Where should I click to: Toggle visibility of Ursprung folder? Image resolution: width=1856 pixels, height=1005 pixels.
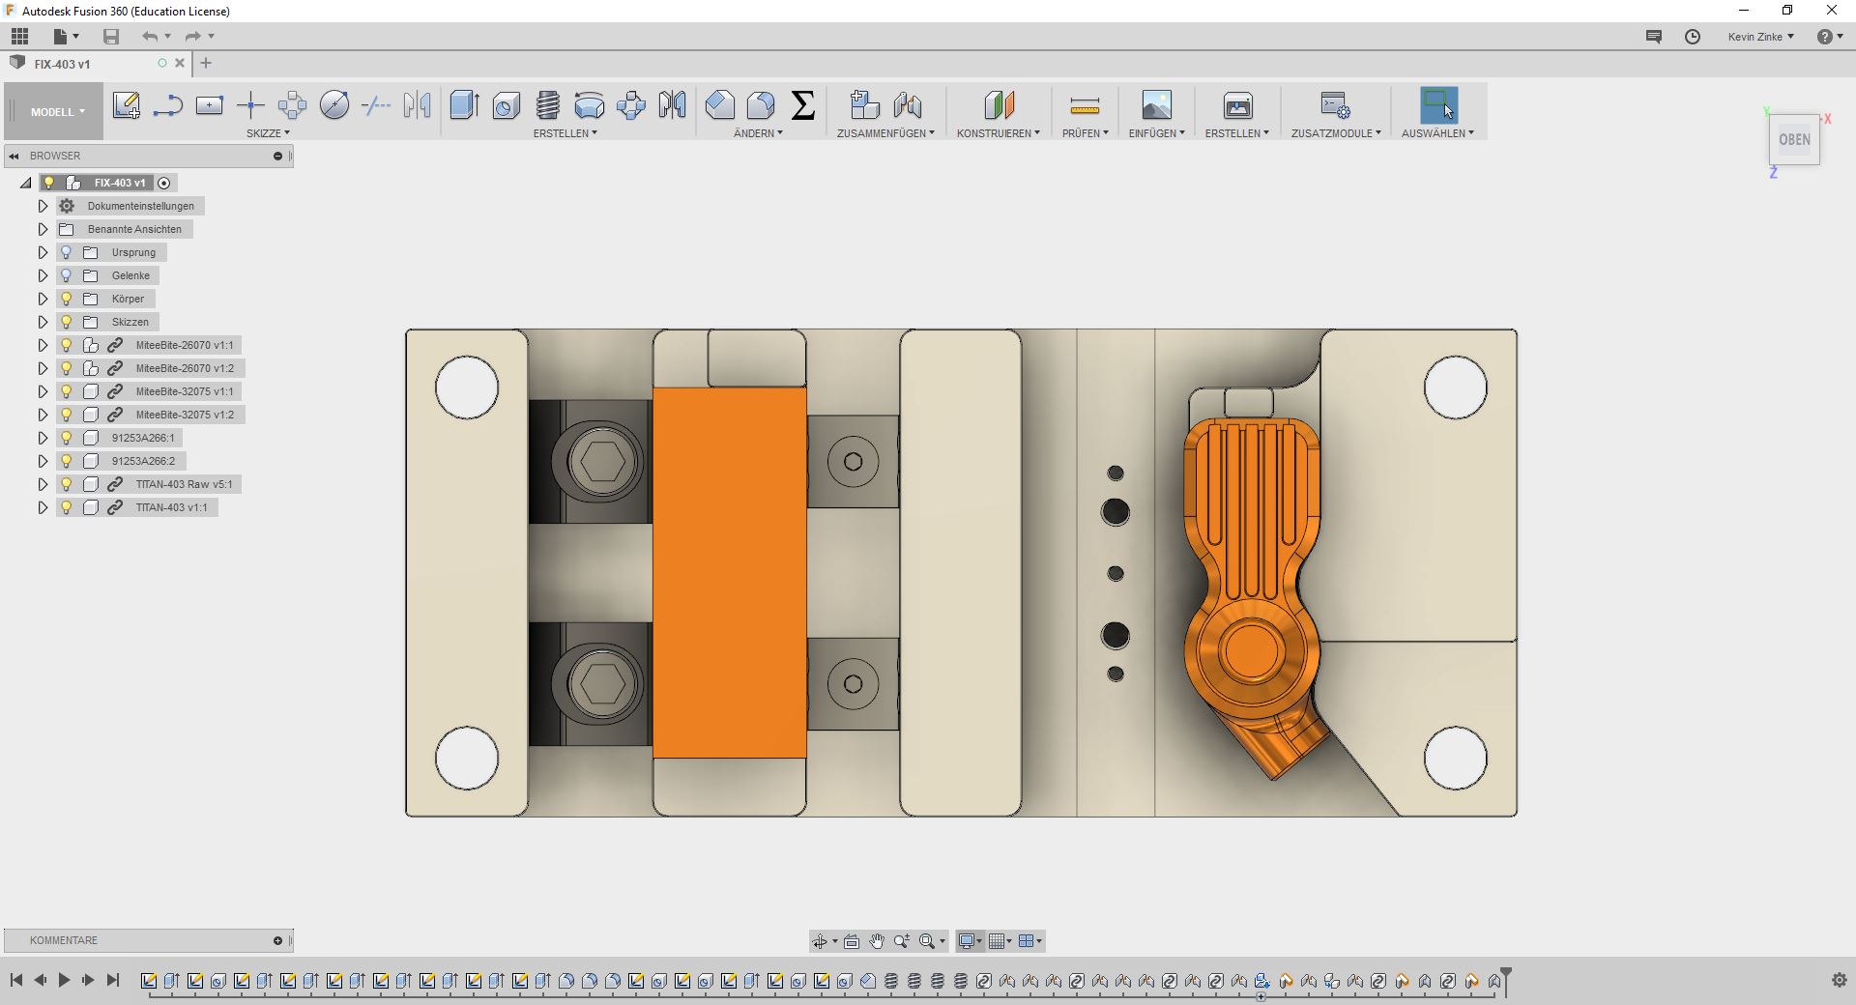[67, 252]
